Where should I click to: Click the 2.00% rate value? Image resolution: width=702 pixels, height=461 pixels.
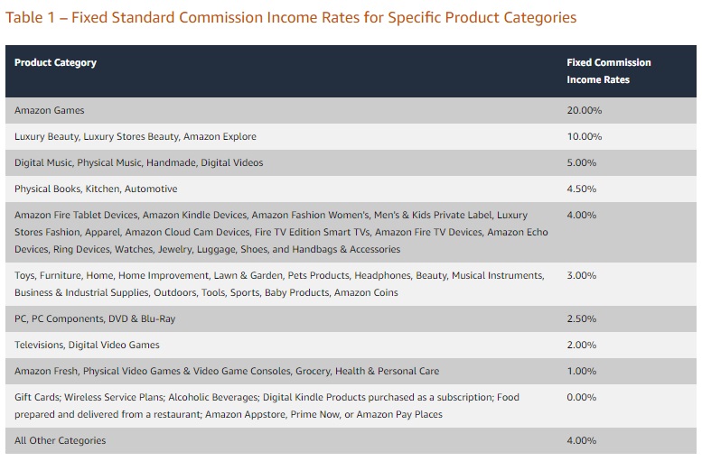(582, 345)
